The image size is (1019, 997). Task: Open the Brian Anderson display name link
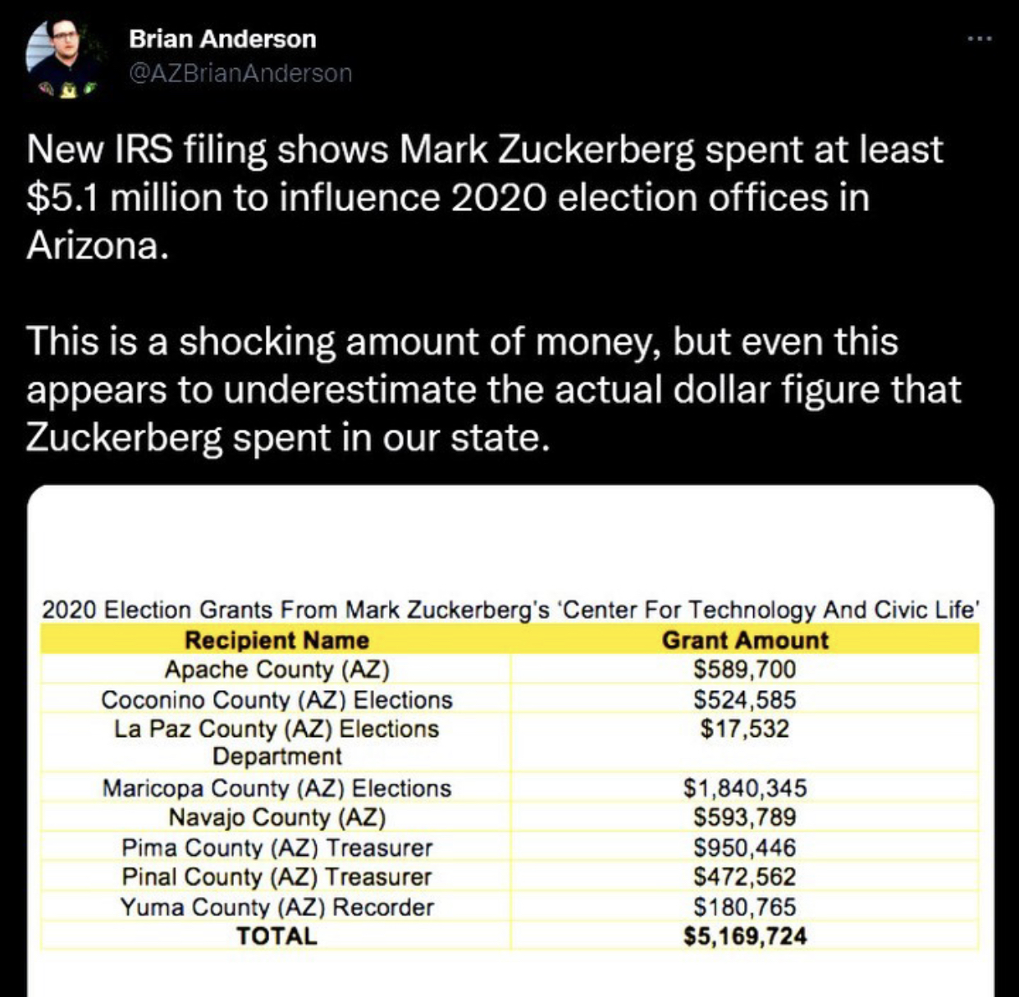(222, 39)
